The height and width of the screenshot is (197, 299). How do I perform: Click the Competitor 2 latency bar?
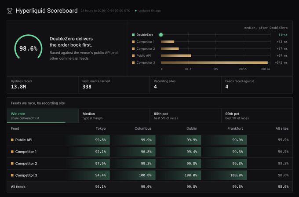point(170,49)
